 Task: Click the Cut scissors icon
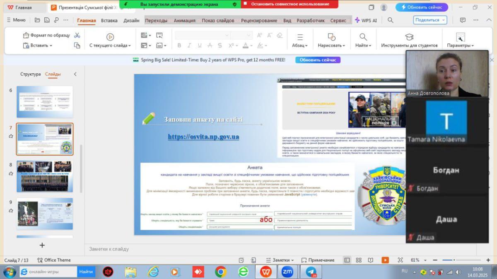click(77, 36)
